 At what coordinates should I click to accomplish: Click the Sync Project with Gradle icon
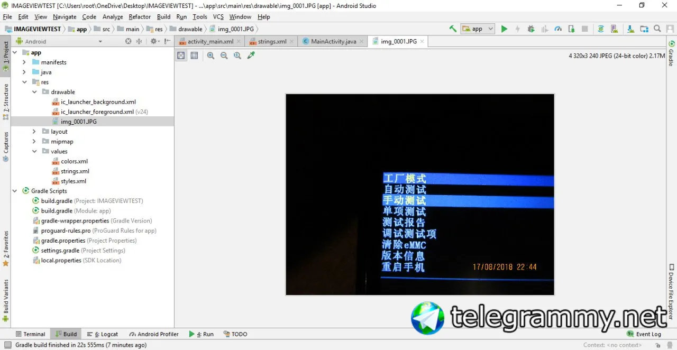tap(601, 29)
